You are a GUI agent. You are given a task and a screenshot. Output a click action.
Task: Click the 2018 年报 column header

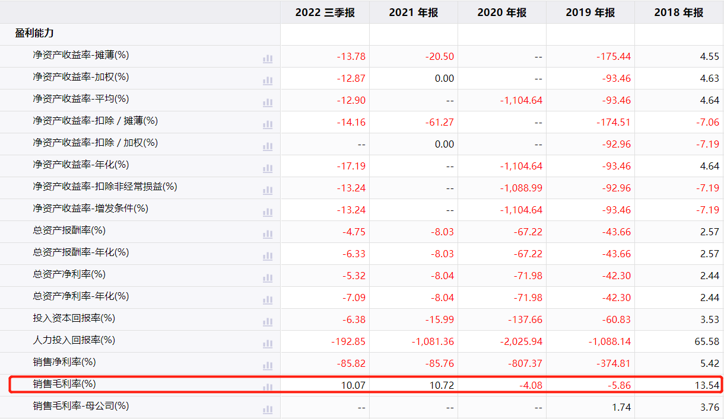pyautogui.click(x=678, y=12)
